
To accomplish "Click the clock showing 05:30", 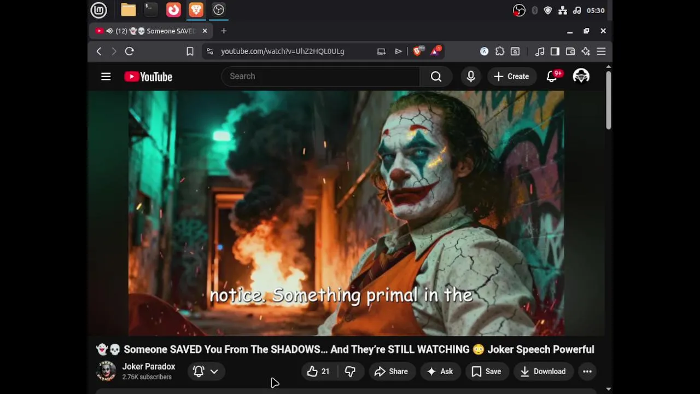I will [x=596, y=10].
